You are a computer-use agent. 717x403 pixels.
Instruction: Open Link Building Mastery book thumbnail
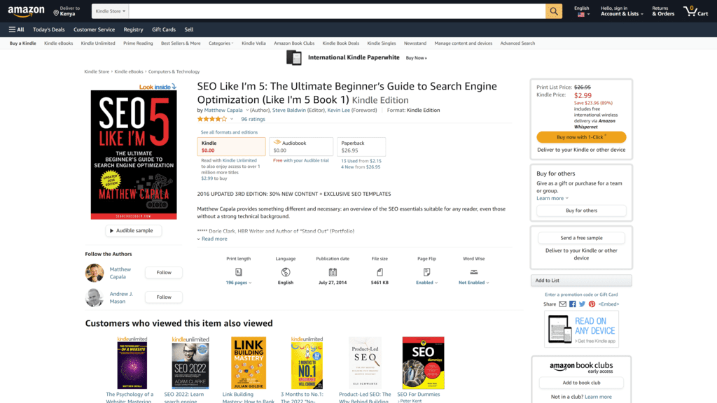(x=249, y=363)
